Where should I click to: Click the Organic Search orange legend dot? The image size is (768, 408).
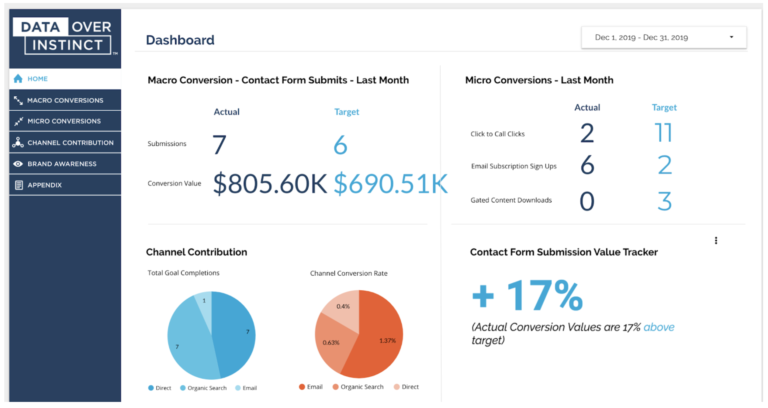click(x=336, y=387)
